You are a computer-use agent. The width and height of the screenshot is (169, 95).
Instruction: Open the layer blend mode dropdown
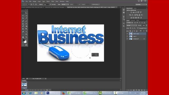pyautogui.click(x=132, y=25)
